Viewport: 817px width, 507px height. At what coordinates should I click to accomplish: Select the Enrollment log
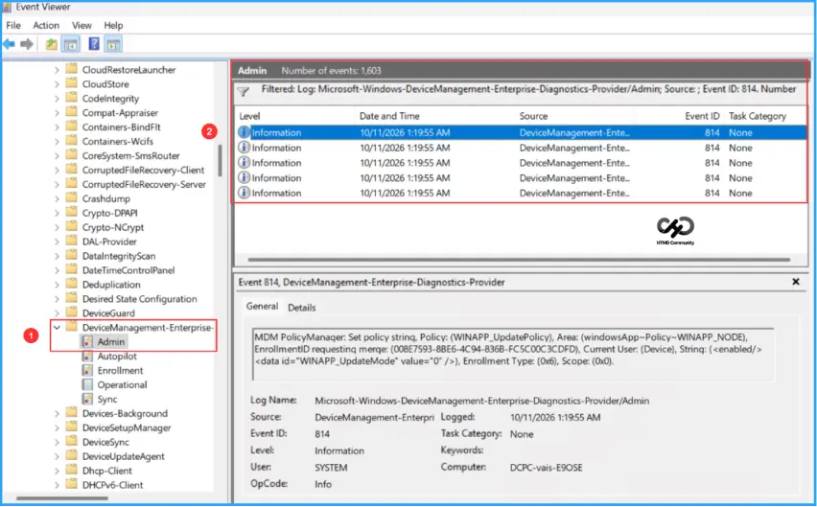[x=120, y=370]
